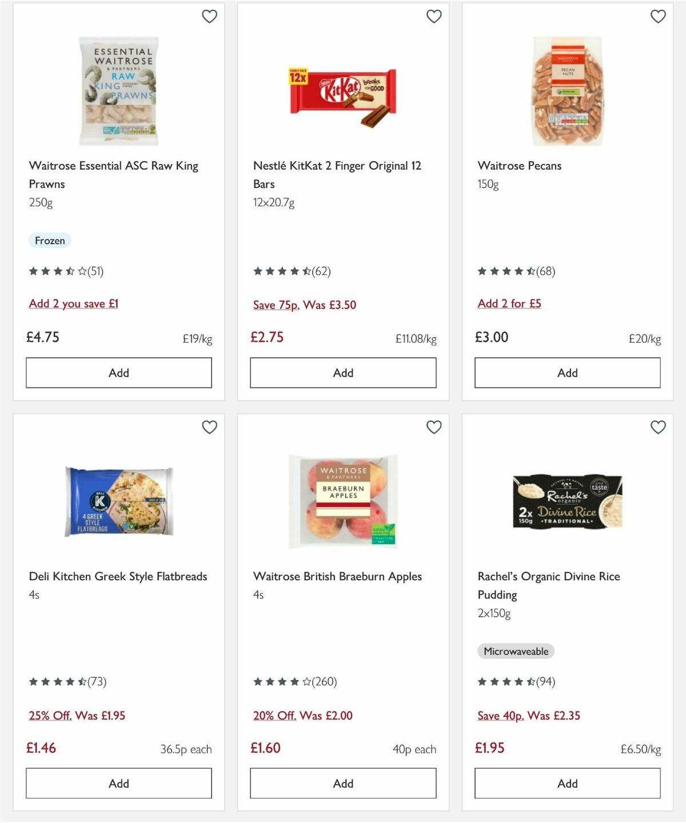This screenshot has width=686, height=823.
Task: Add the Braeburn Apples to basket
Action: (342, 784)
